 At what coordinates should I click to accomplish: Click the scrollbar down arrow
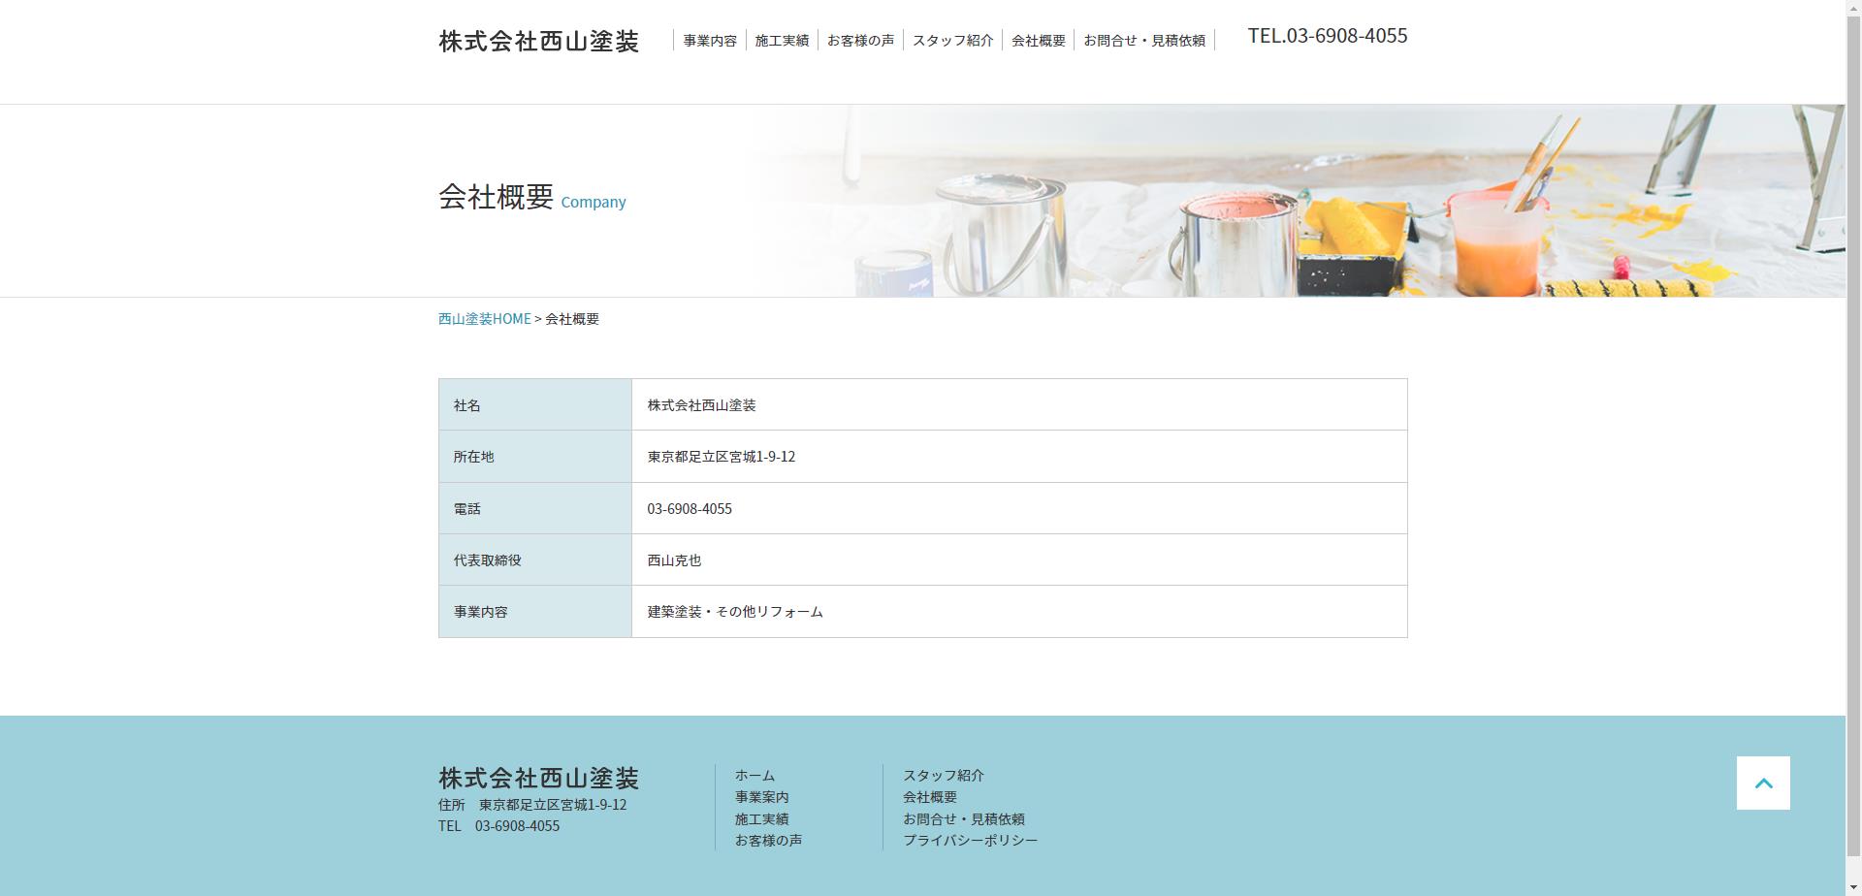coord(1853,887)
